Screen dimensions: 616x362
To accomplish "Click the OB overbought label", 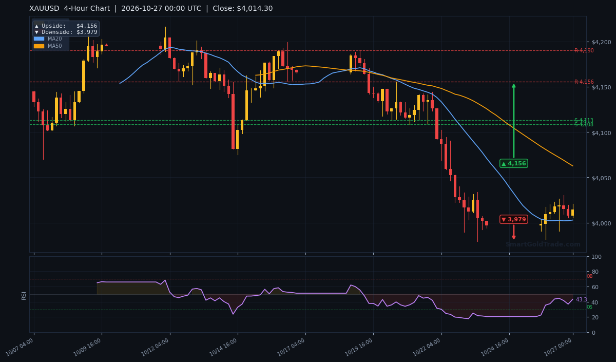I will pyautogui.click(x=589, y=276).
